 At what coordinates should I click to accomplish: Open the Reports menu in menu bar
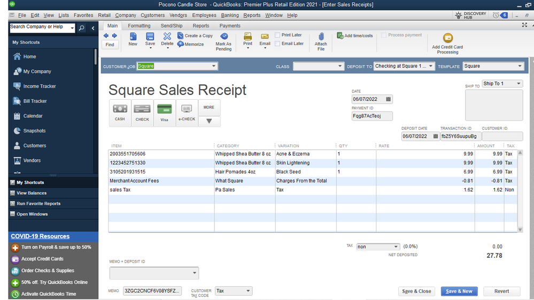[x=252, y=15]
